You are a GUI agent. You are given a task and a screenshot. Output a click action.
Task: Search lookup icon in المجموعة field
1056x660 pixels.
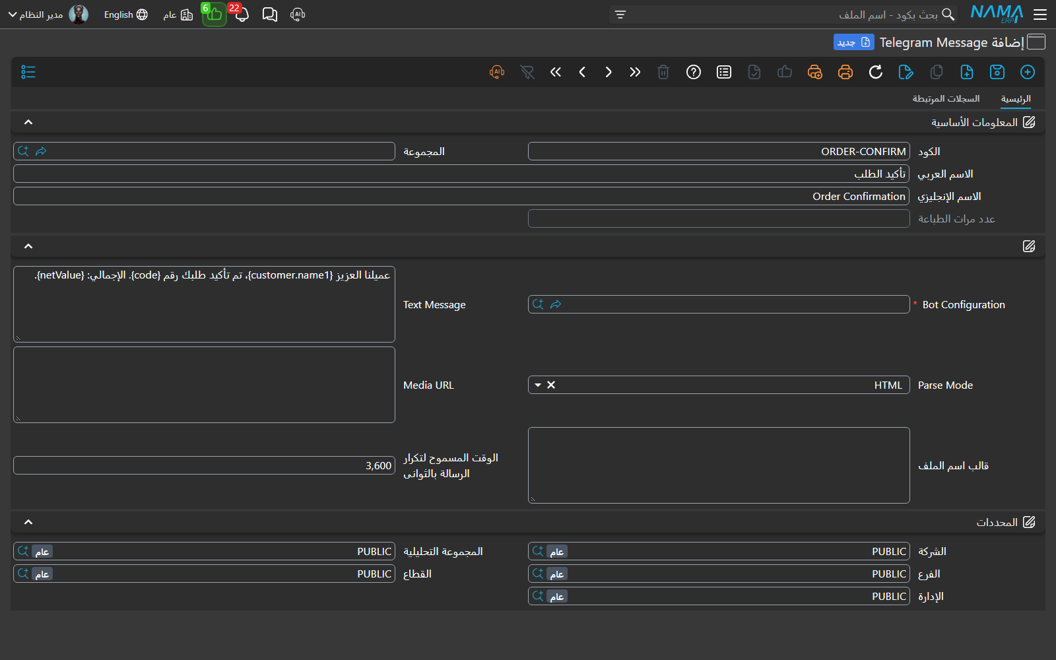[23, 151]
